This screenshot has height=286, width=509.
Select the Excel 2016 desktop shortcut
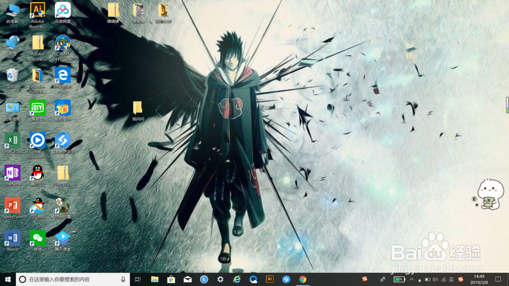pyautogui.click(x=12, y=143)
